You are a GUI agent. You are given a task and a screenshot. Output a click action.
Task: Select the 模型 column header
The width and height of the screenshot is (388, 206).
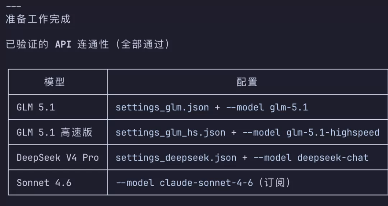[55, 82]
